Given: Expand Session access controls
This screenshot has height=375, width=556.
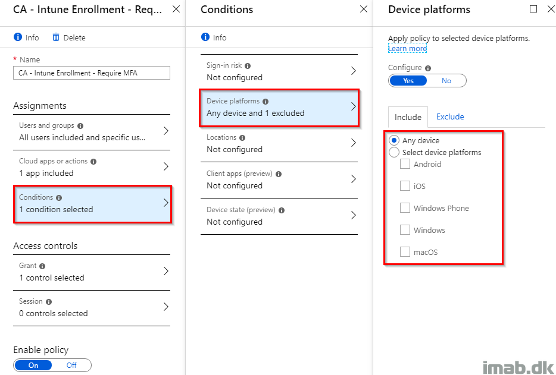Looking at the screenshot, I should (x=92, y=307).
